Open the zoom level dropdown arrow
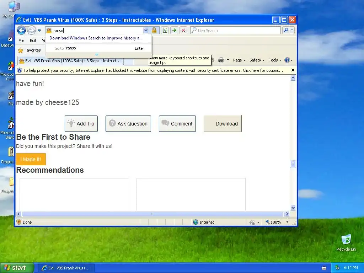Viewport: 364px width, 273px height. click(287, 222)
